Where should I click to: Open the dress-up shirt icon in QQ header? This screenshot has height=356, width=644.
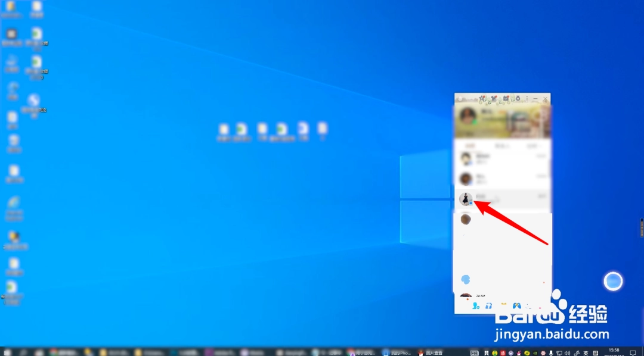pos(494,99)
